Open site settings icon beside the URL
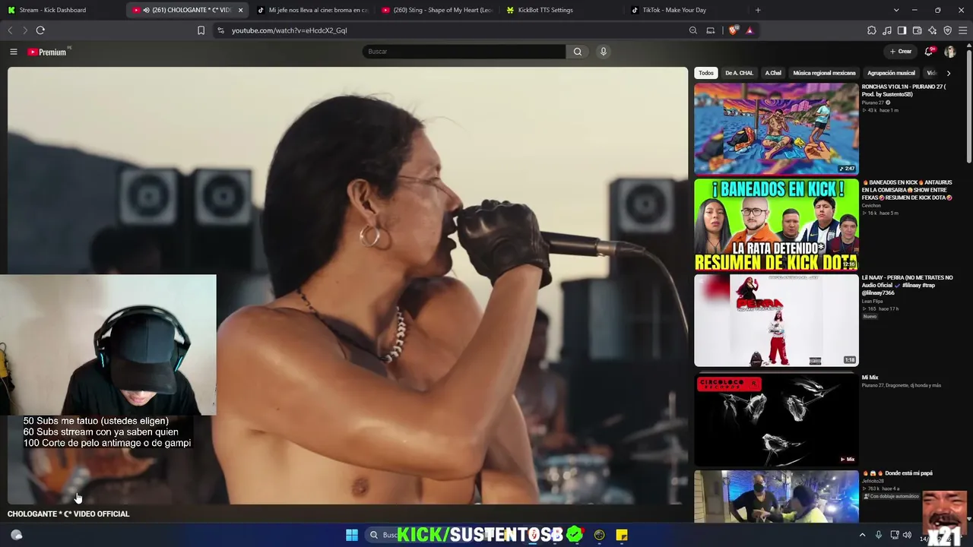Viewport: 973px width, 547px height. (220, 30)
